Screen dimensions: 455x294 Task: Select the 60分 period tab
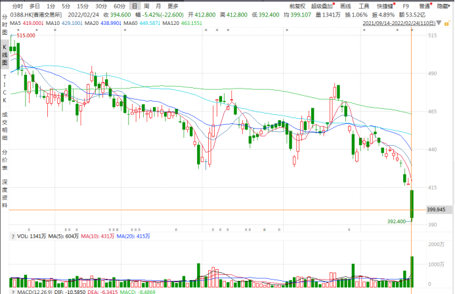click(119, 5)
